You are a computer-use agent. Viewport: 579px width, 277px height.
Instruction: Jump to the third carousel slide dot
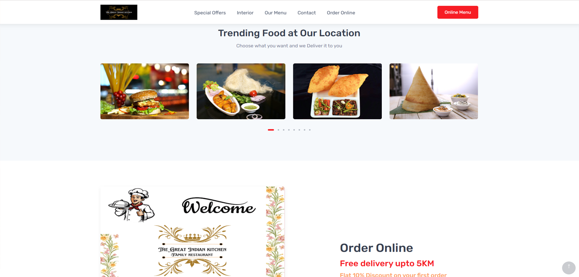pyautogui.click(x=284, y=130)
